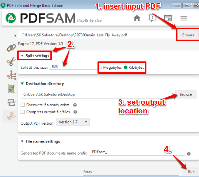Viewport: 199px width, 177px height.
Task: Click the name prefix field containing PDFsam_
Action: tap(137, 152)
